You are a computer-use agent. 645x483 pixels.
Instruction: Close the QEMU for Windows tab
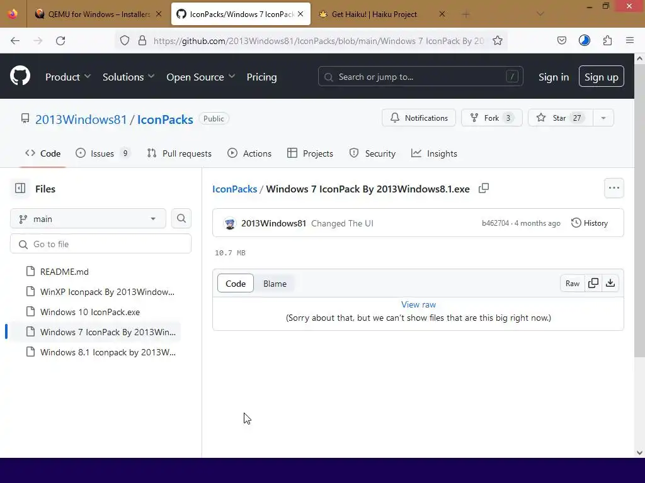tap(159, 14)
